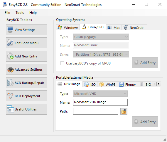This screenshot has width=167, height=142.
Task: Click the box icon on the WinPE tab
Action: tap(101, 84)
